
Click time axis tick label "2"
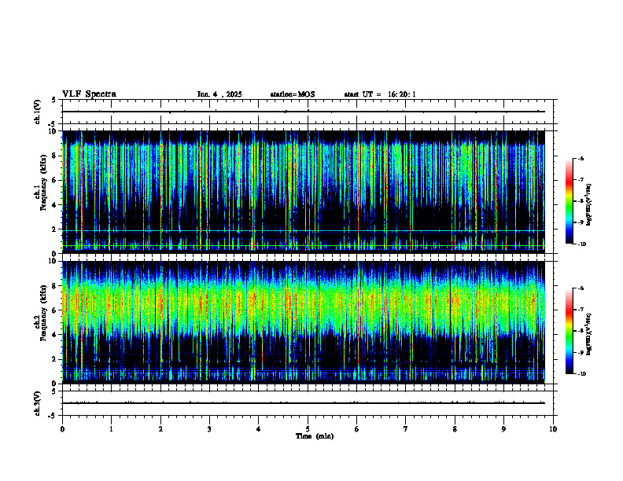click(160, 429)
